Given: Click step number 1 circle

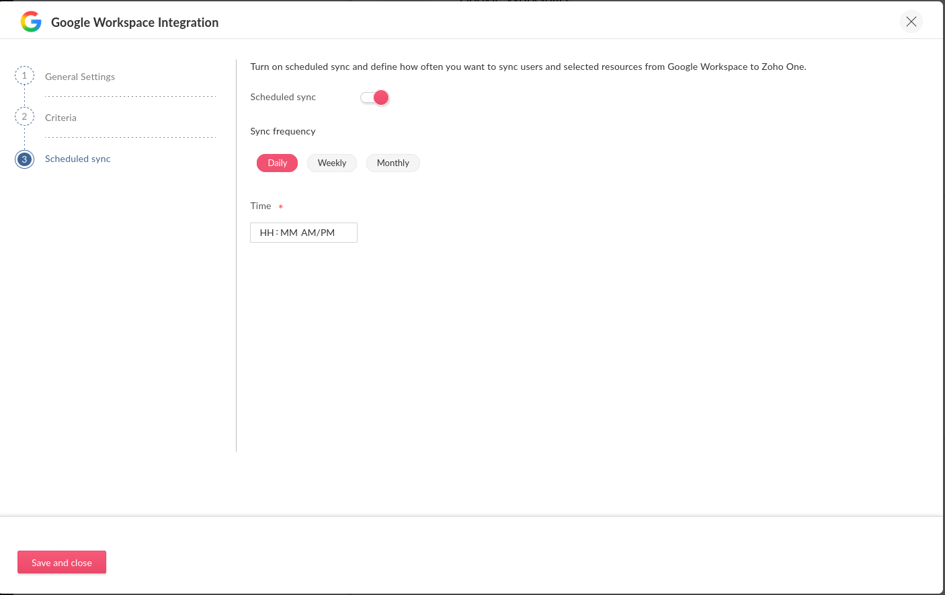Looking at the screenshot, I should point(25,76).
